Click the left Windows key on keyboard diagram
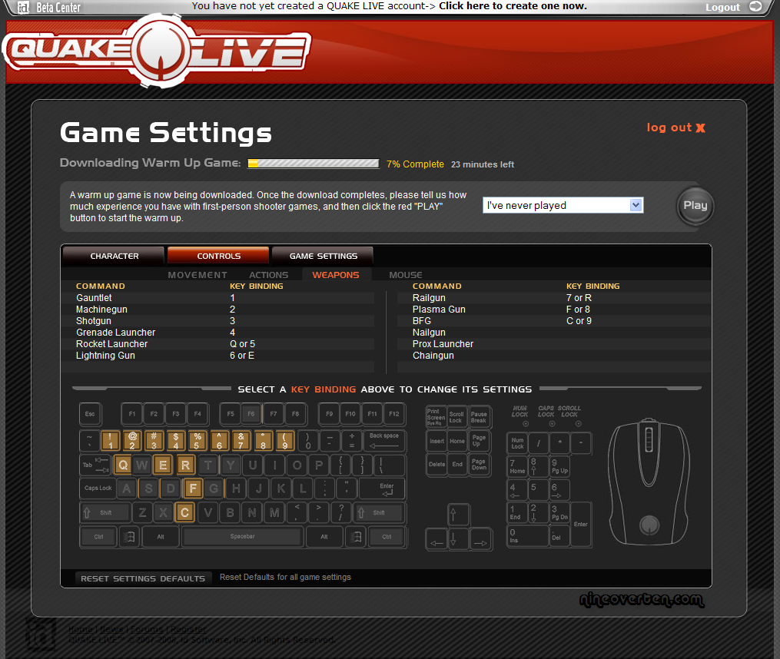Viewport: 780px width, 659px height. coord(130,536)
